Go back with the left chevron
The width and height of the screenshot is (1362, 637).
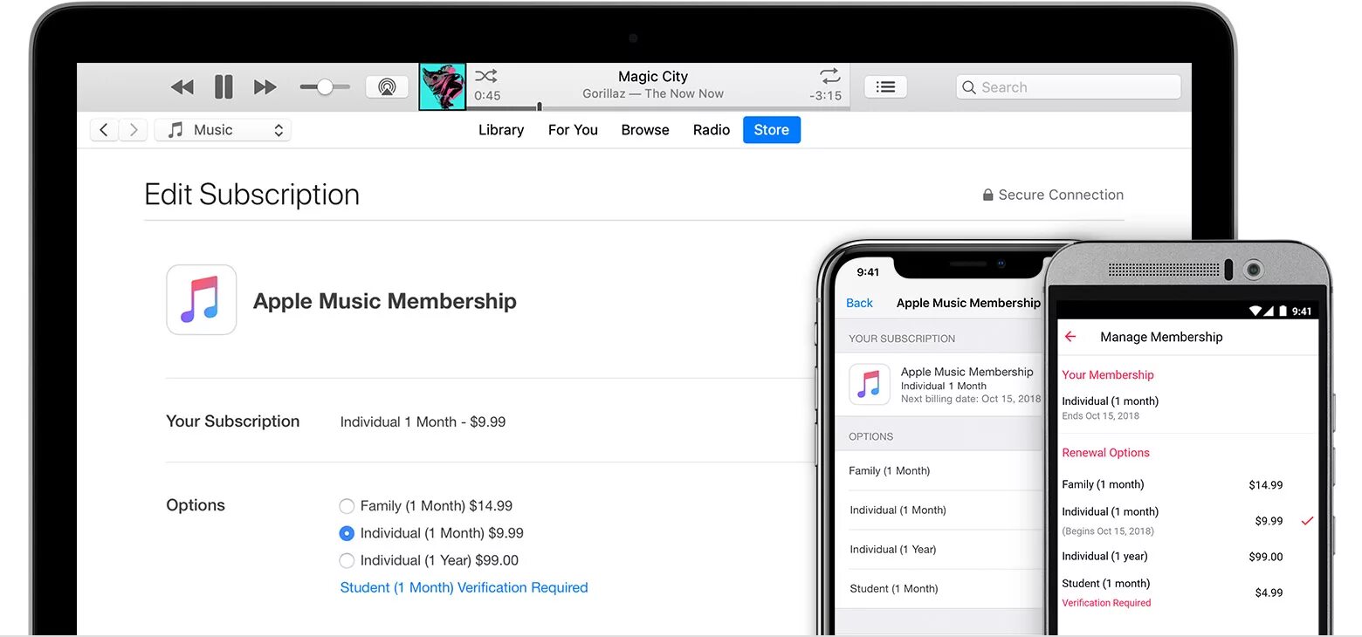click(x=104, y=130)
